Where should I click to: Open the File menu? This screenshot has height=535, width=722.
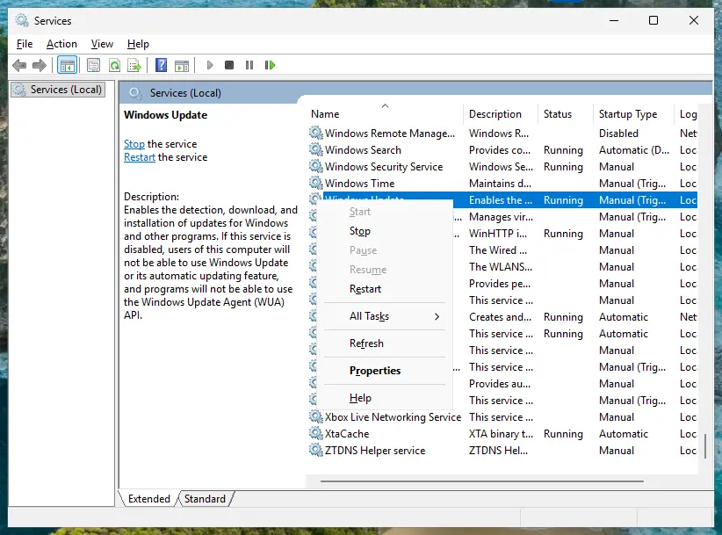(25, 44)
